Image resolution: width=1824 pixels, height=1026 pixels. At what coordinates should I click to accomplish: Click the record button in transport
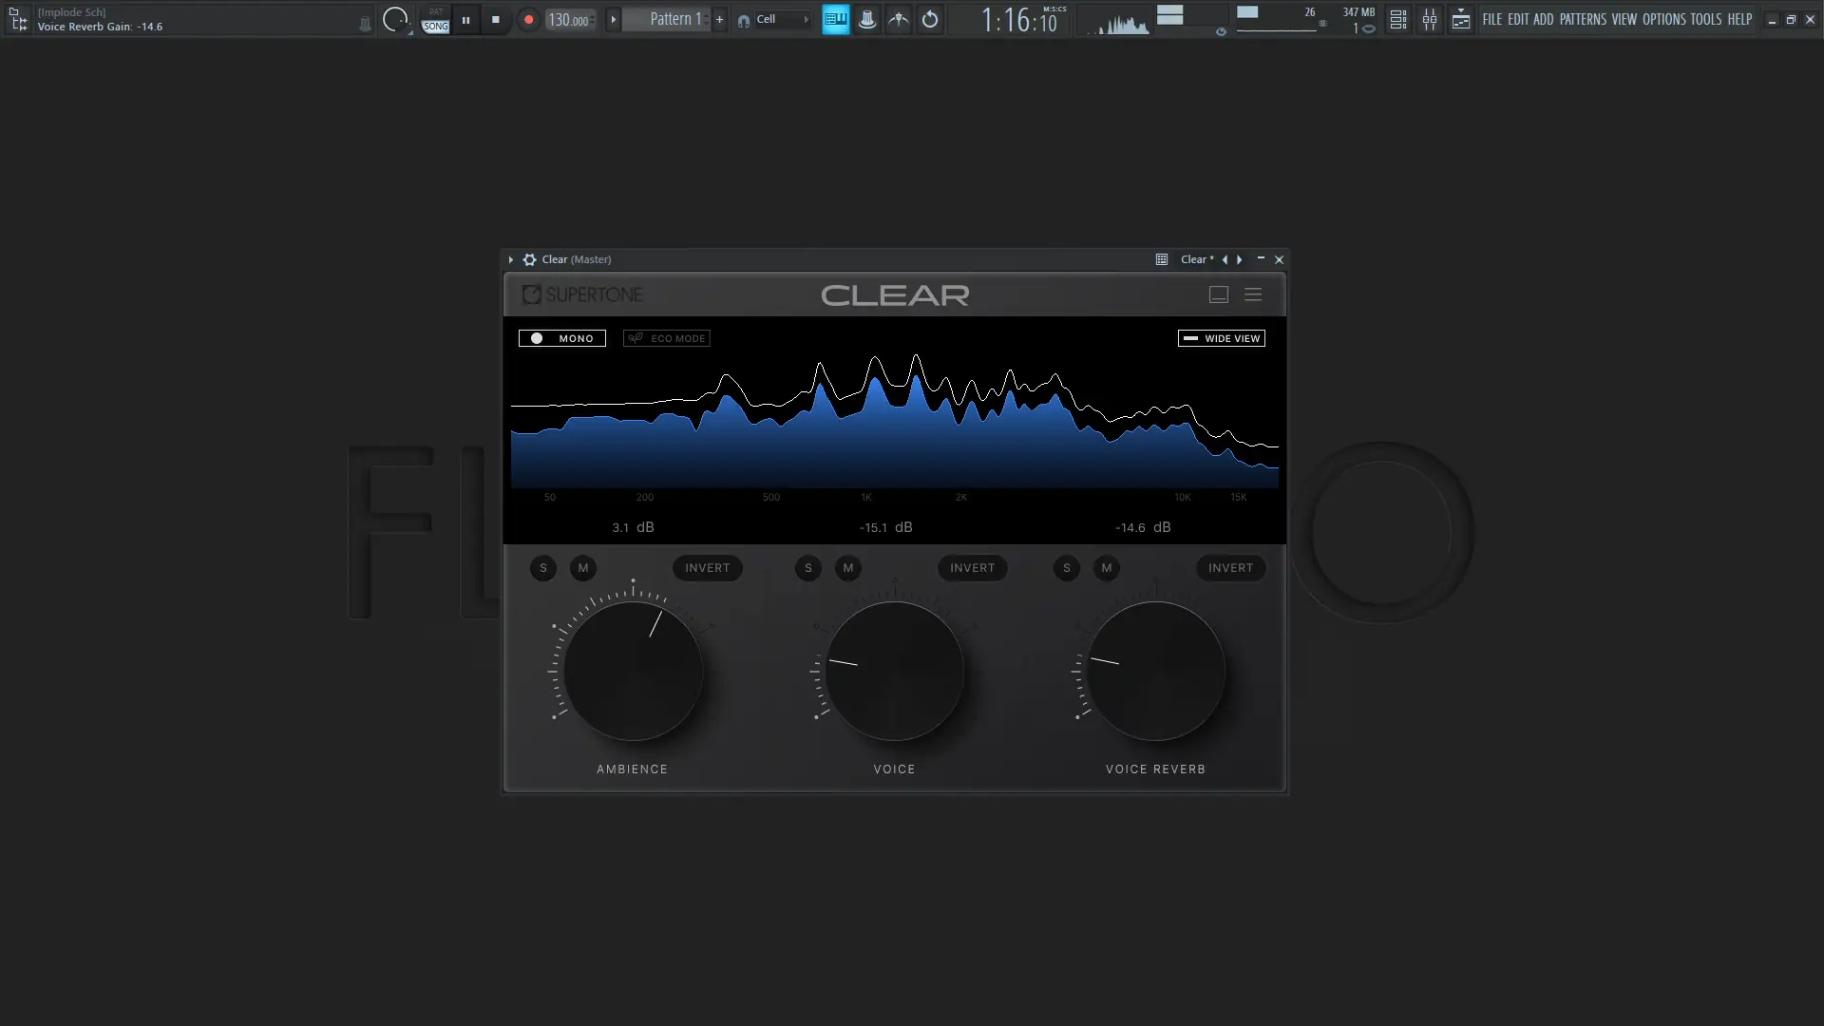[x=529, y=19]
